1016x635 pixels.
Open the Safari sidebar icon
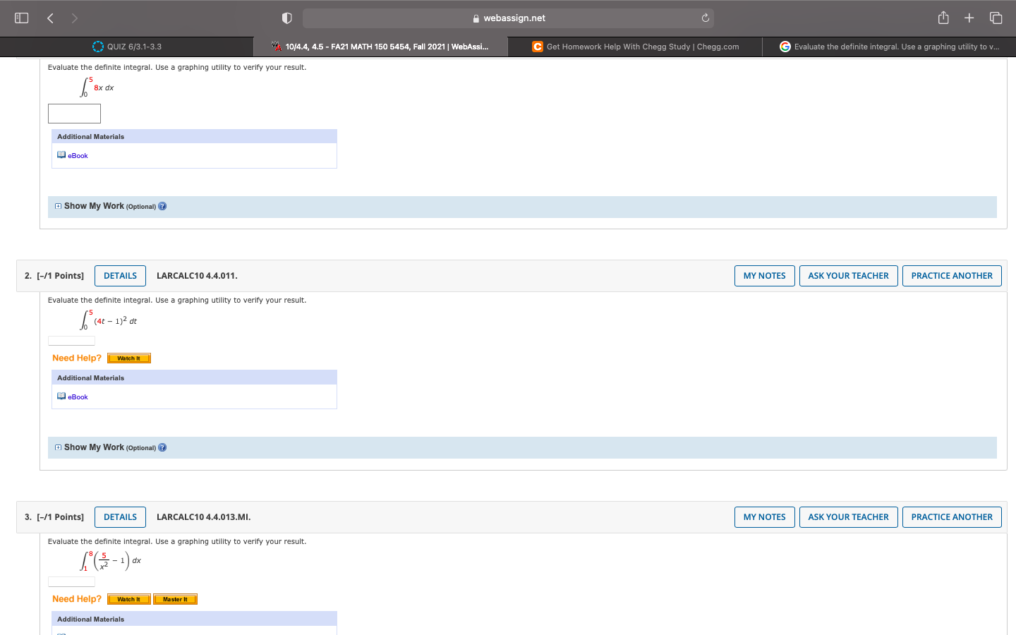point(21,18)
